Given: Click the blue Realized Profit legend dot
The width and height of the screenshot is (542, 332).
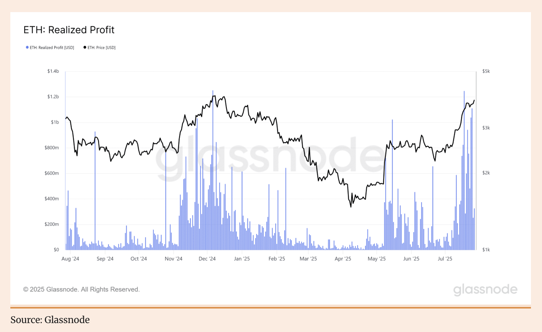Looking at the screenshot, I should pos(27,47).
